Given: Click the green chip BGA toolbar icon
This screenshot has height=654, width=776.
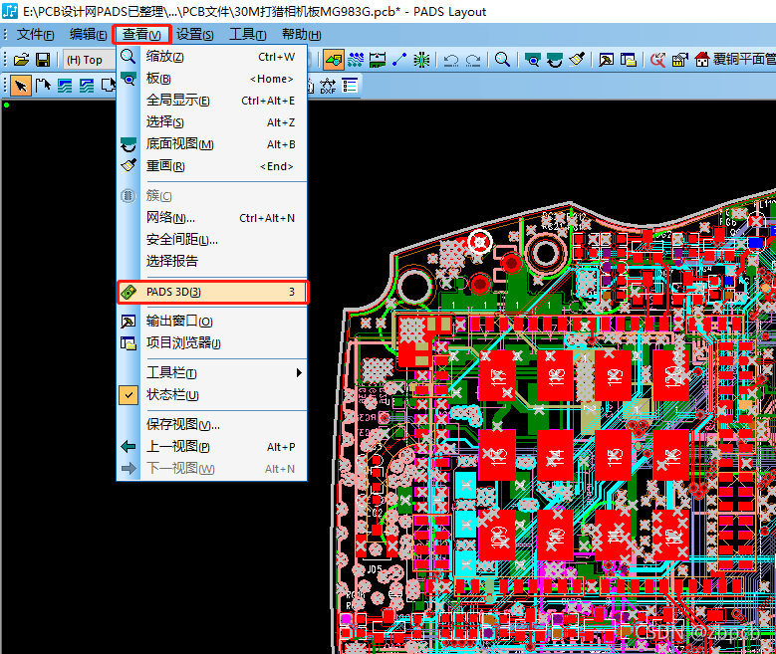Looking at the screenshot, I should click(x=421, y=60).
